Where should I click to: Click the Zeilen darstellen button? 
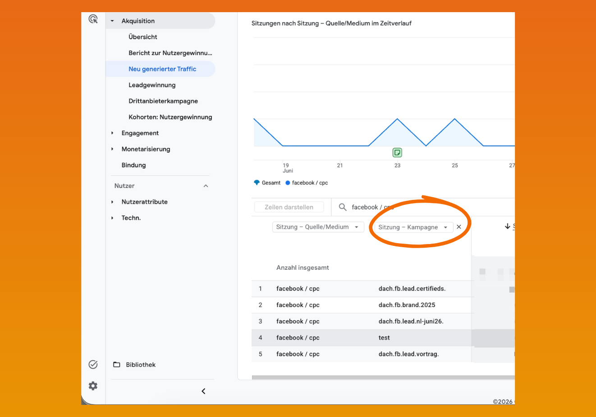tap(289, 207)
